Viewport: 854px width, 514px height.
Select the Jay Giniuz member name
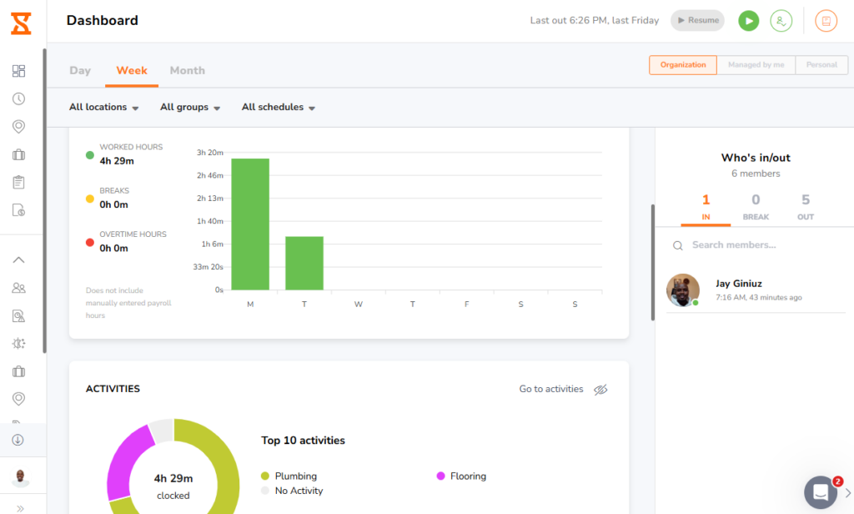739,284
